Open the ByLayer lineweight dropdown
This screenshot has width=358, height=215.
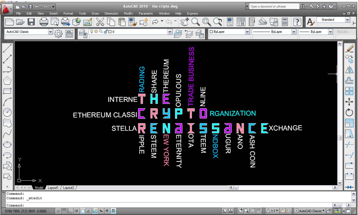tap(331, 32)
